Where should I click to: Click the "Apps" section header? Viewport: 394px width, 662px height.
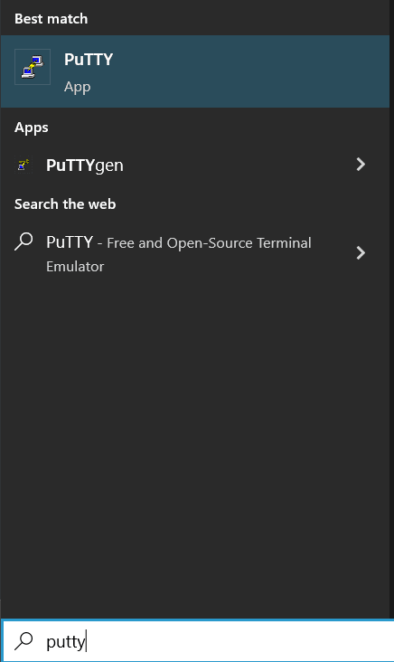(32, 128)
